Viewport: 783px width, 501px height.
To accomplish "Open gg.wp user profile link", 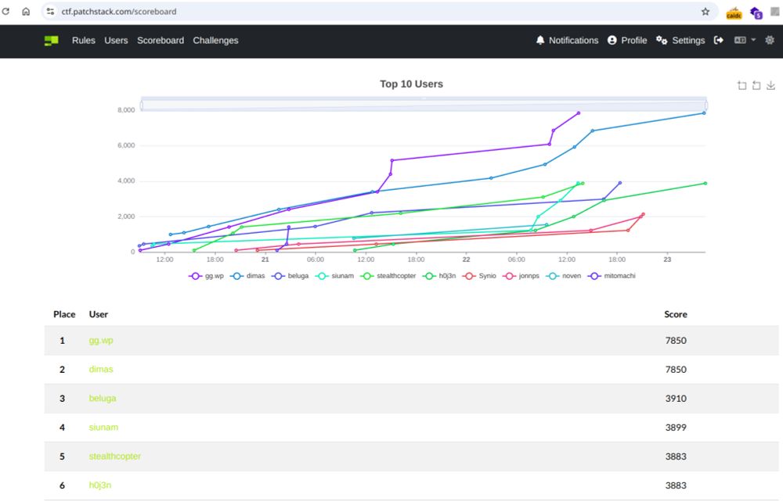I will coord(101,341).
